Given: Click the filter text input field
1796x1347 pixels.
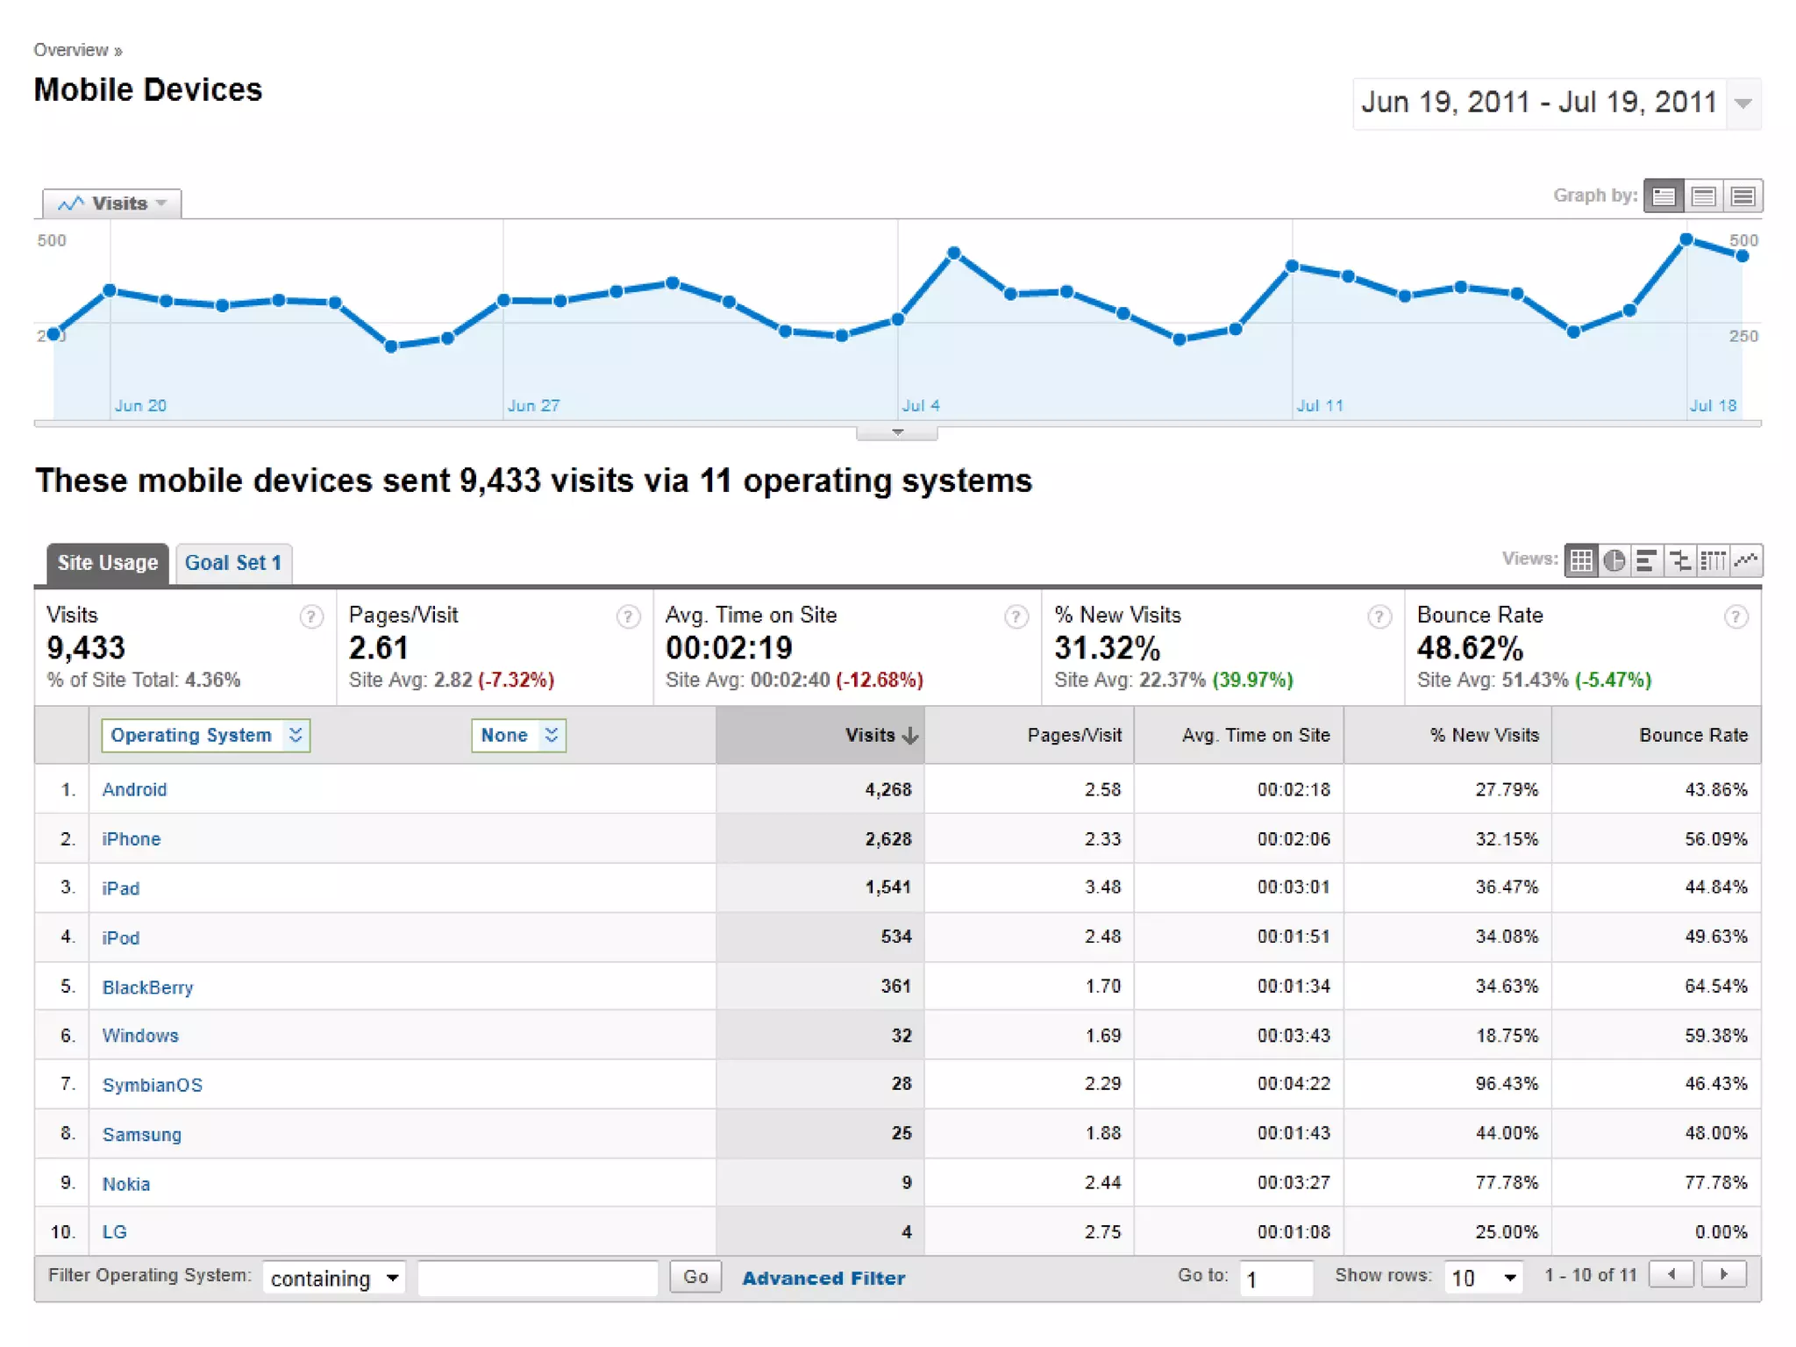Looking at the screenshot, I should pyautogui.click(x=538, y=1278).
